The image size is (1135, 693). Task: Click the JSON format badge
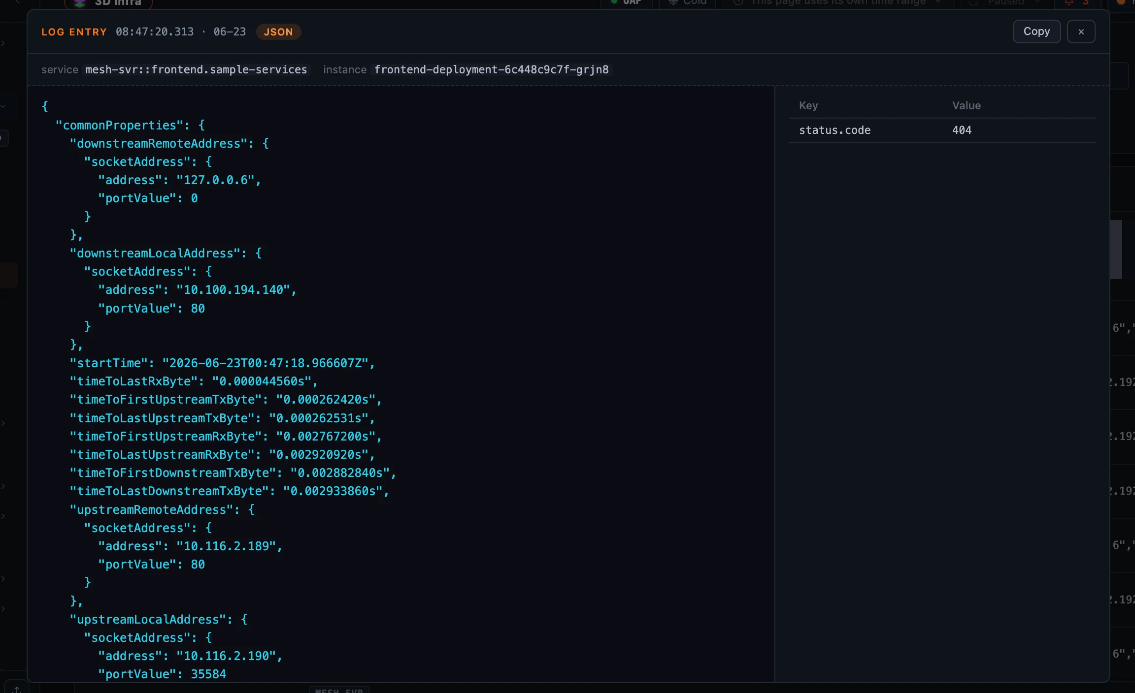[278, 31]
